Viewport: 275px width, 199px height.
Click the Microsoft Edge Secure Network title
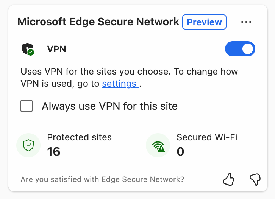(98, 22)
